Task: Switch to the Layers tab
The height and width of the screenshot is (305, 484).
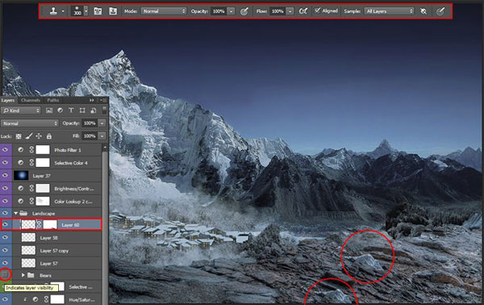Action: [x=8, y=100]
